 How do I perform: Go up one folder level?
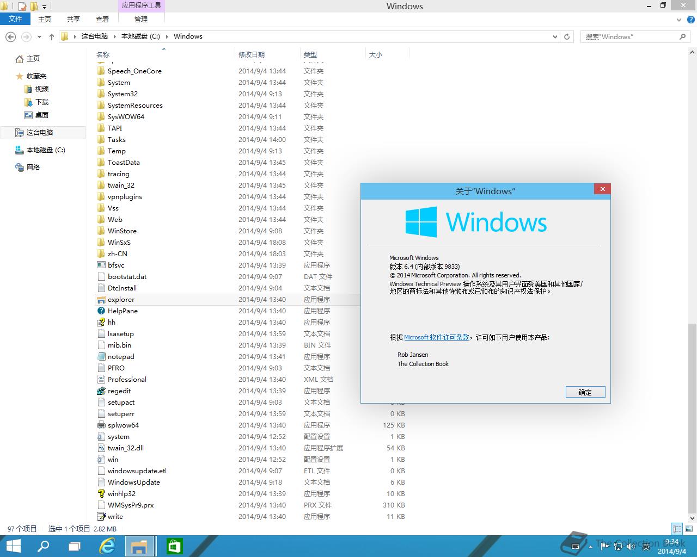[52, 36]
